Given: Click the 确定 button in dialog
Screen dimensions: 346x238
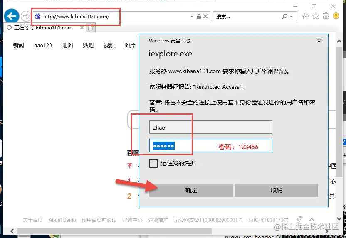Looking at the screenshot, I should (x=191, y=190).
